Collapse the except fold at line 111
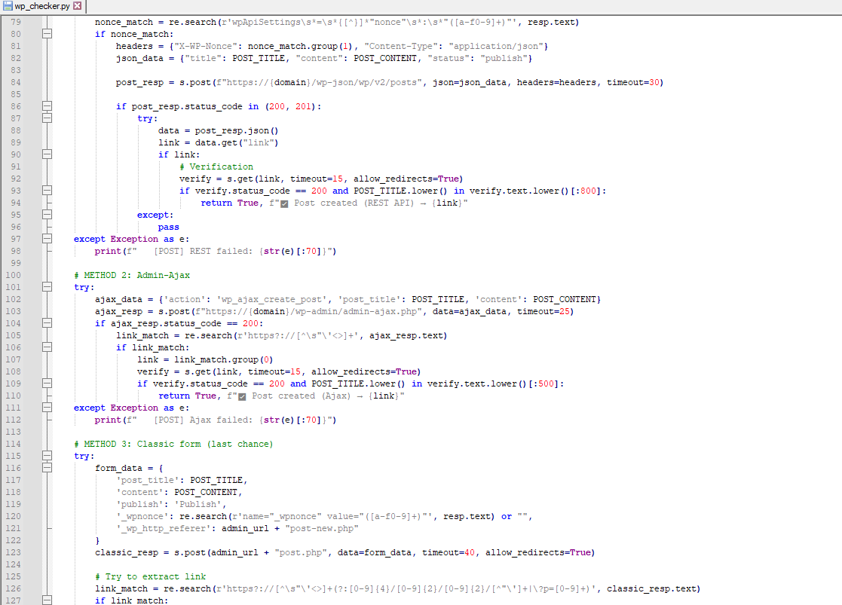 pyautogui.click(x=47, y=408)
